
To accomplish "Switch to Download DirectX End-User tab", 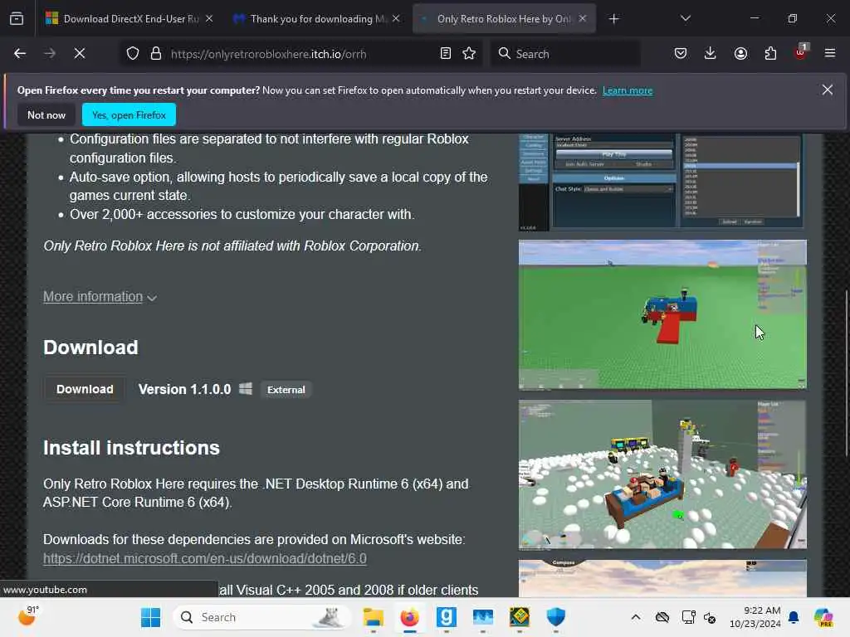I will (129, 19).
